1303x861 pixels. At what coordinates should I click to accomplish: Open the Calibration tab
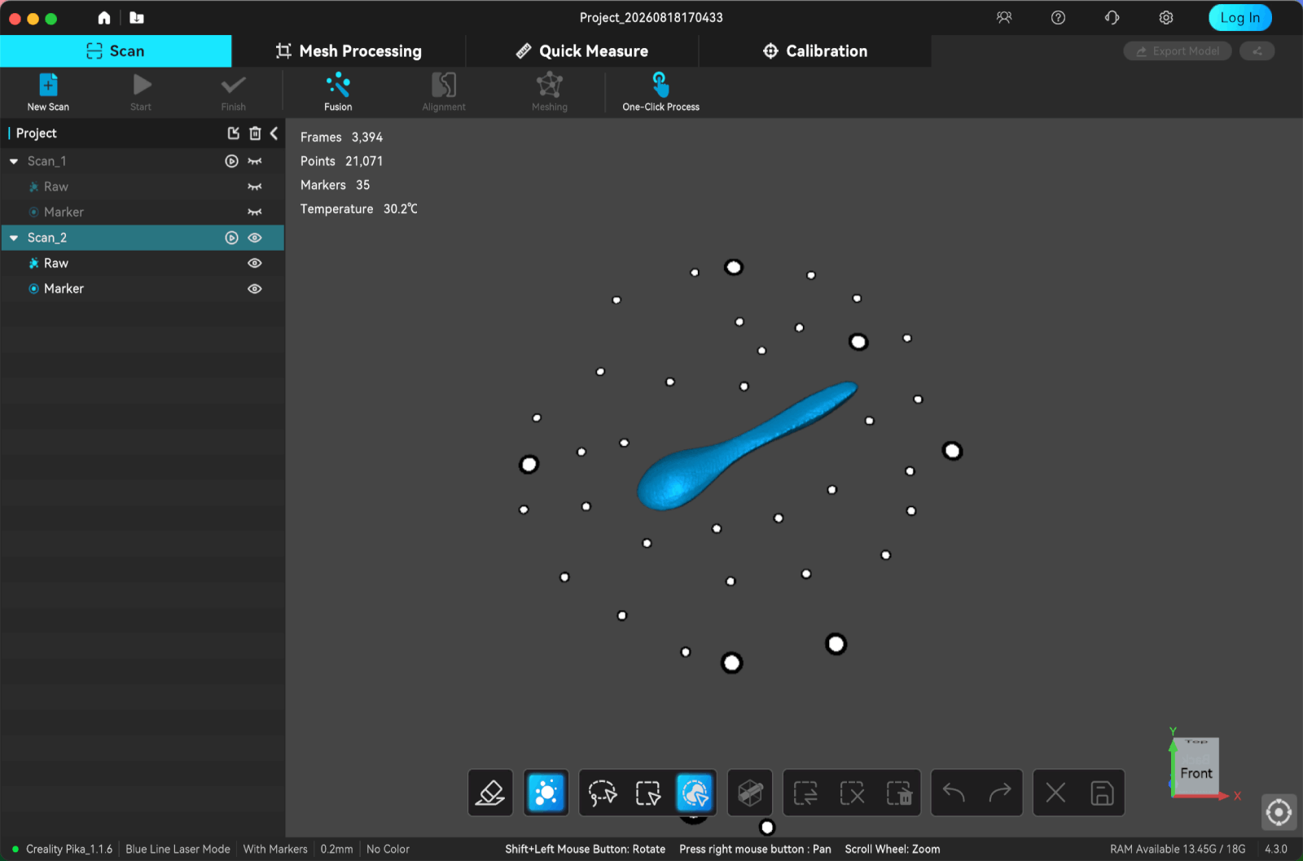pyautogui.click(x=815, y=50)
